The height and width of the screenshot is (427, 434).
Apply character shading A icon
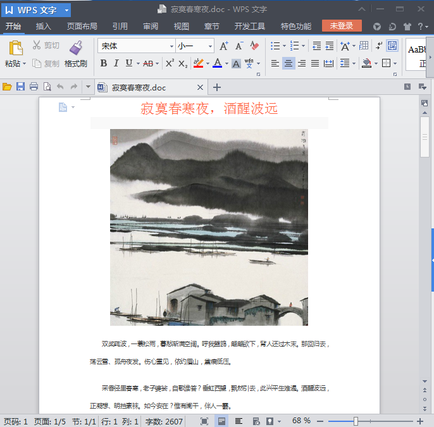tap(236, 64)
